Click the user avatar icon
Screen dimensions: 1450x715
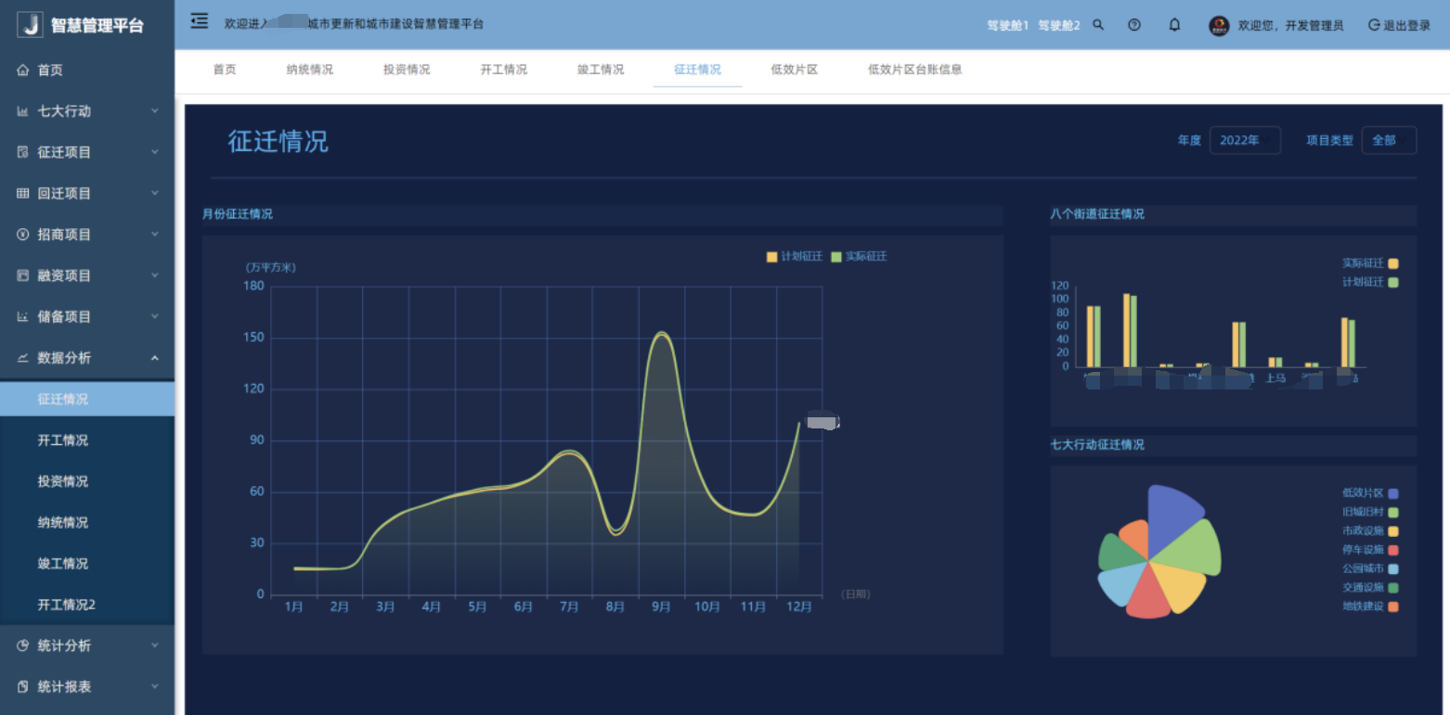[x=1219, y=26]
